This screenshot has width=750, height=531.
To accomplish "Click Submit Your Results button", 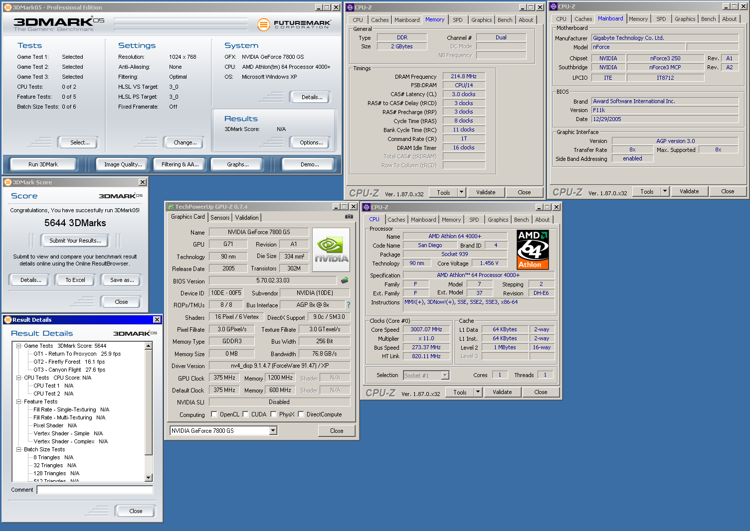I will (75, 241).
